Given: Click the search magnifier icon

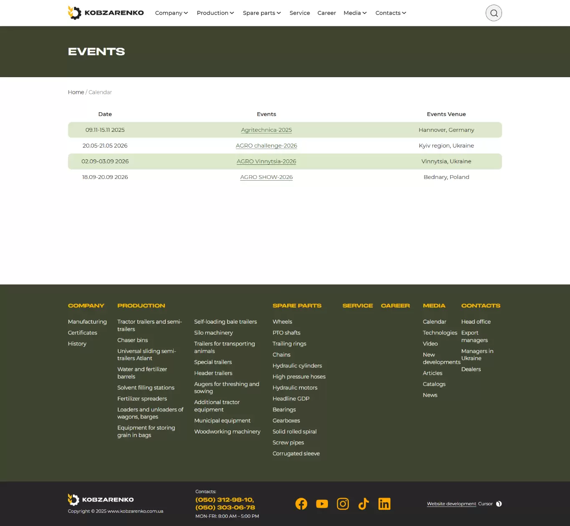Looking at the screenshot, I should coord(494,13).
